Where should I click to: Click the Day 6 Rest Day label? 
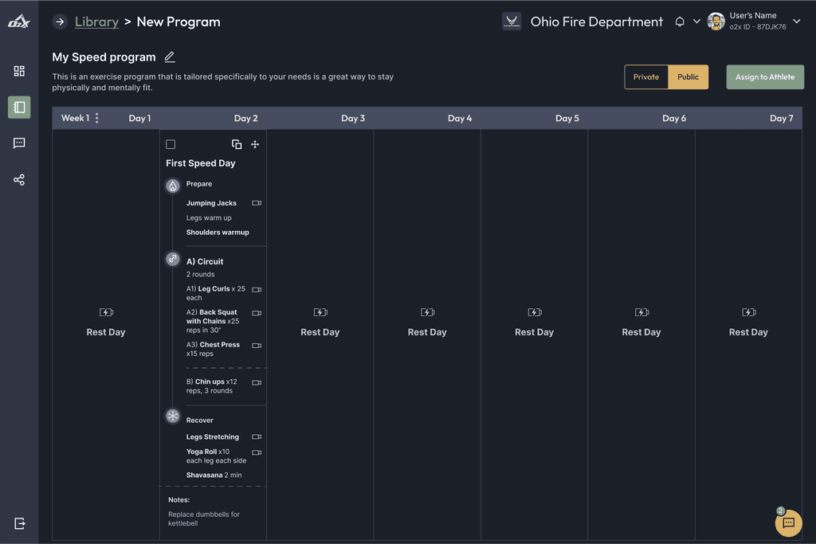[x=641, y=332]
